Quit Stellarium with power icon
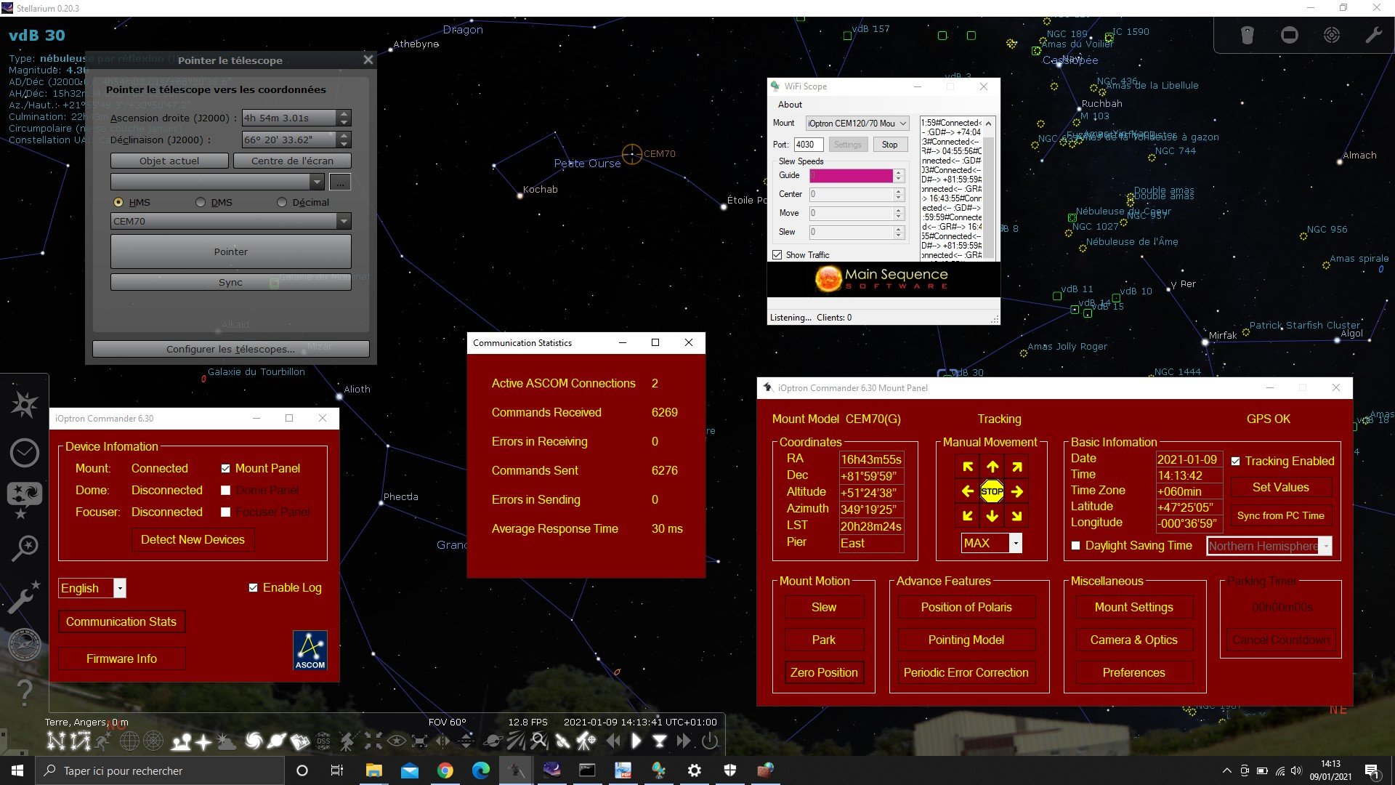 pyautogui.click(x=710, y=741)
